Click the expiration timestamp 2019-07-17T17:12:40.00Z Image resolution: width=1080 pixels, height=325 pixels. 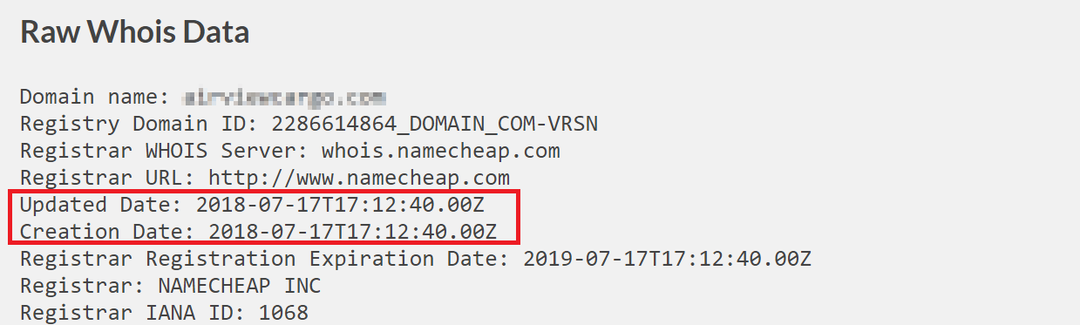[x=668, y=260]
